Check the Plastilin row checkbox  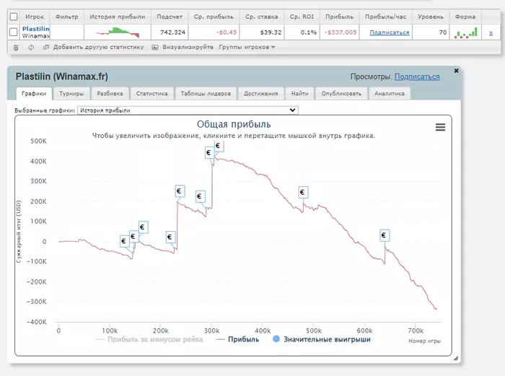tap(14, 32)
